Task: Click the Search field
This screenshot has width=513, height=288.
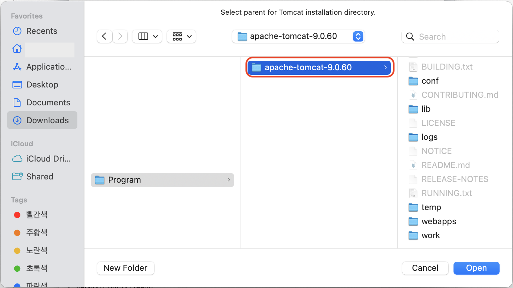Action: point(450,36)
